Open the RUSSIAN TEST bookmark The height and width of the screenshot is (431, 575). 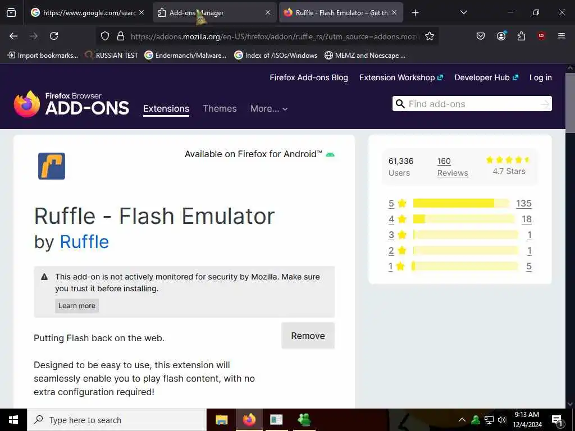(112, 56)
